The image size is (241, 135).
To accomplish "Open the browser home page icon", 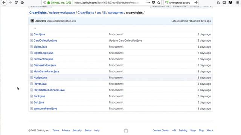I will coord(22,3).
